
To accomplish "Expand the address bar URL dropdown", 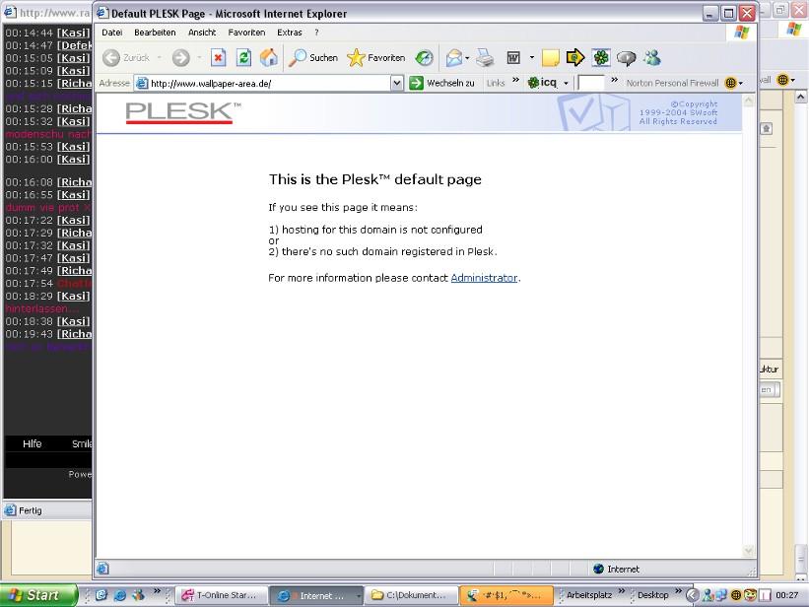I will pos(397,84).
